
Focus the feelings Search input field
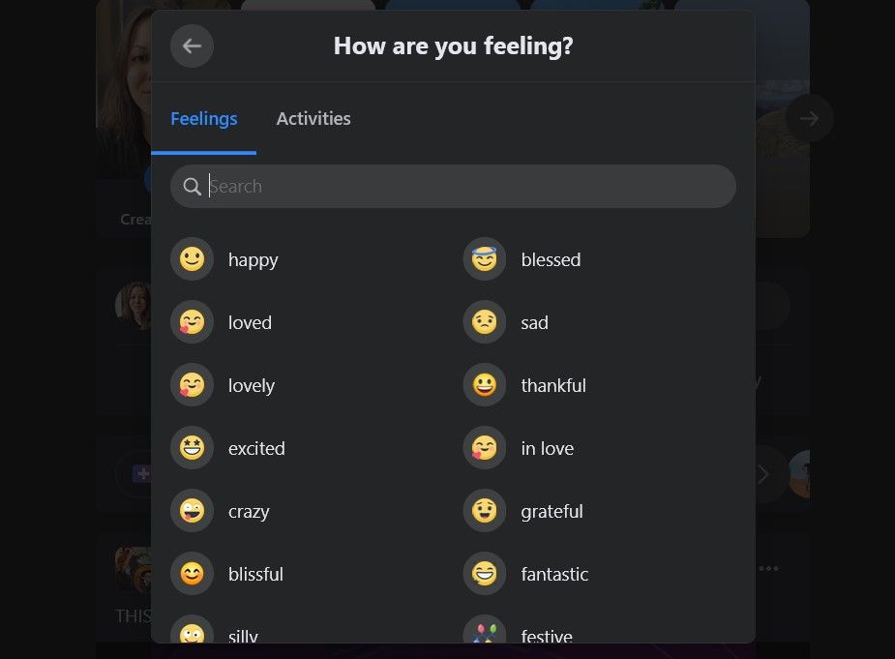464,187
